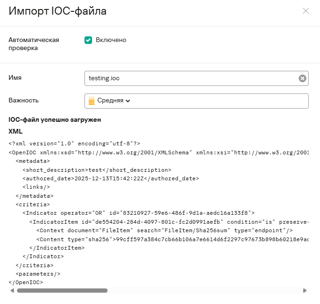
Task: Focus the Имя field containing testing.ioc
Action: click(189, 78)
